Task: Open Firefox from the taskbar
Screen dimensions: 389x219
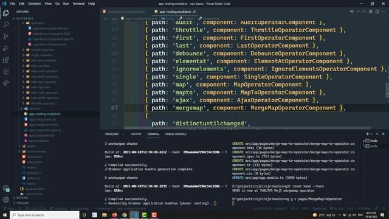Action: [114, 215]
